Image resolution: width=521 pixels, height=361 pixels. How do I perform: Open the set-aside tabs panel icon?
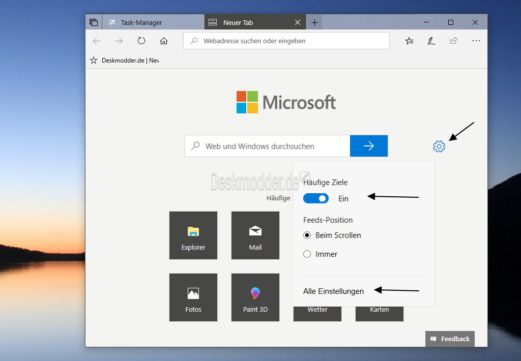94,22
